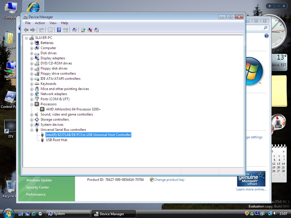The width and height of the screenshot is (291, 218).
Task: Click Switch Between Windows quick launch icon
Action: [x=27, y=214]
